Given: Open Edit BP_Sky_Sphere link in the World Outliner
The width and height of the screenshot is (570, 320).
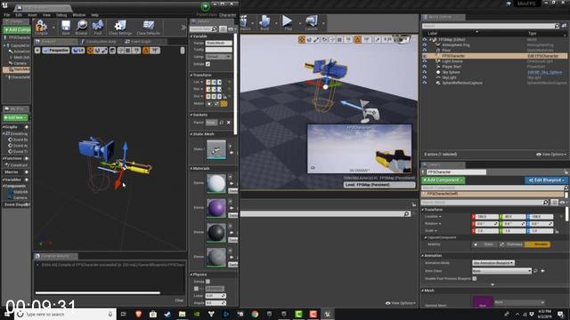Looking at the screenshot, I should pyautogui.click(x=544, y=72).
